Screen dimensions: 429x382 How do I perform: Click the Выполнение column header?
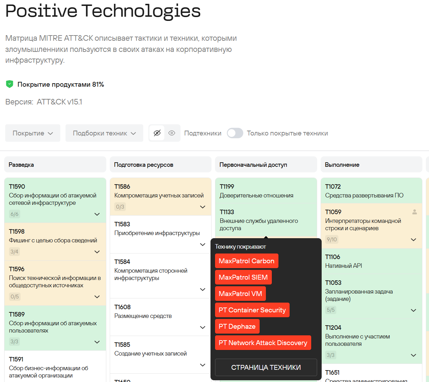(371, 164)
